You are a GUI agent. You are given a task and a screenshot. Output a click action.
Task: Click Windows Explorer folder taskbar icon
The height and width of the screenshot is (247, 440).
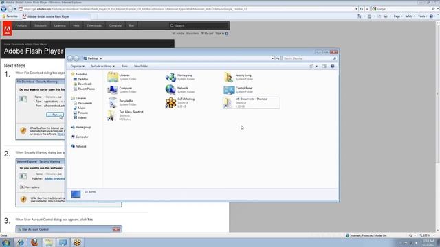tap(49, 242)
